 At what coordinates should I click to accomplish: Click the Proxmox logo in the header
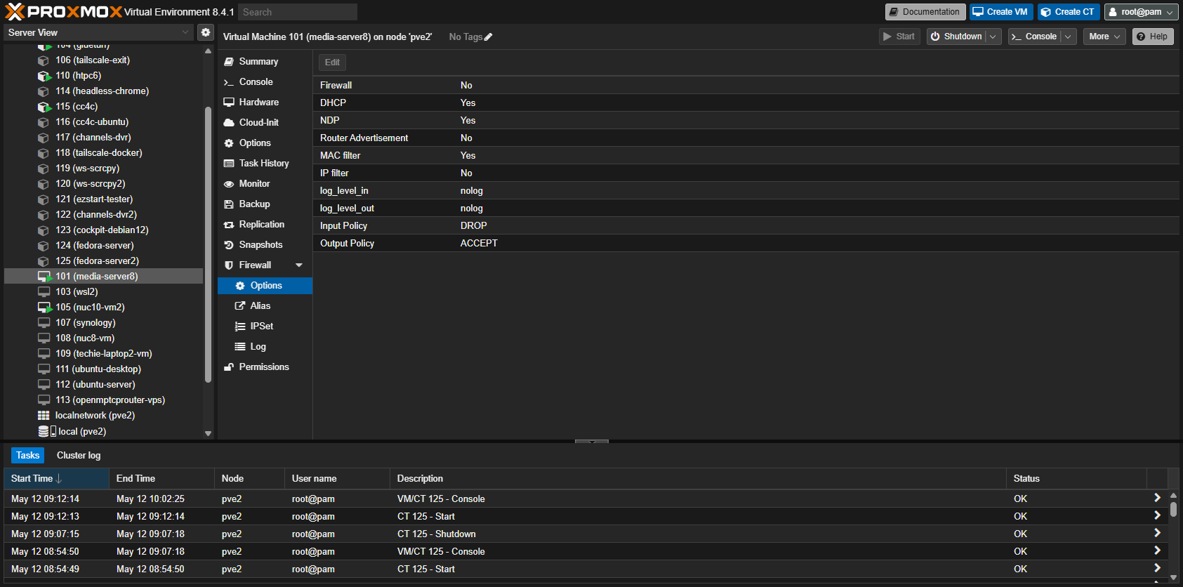[x=63, y=12]
